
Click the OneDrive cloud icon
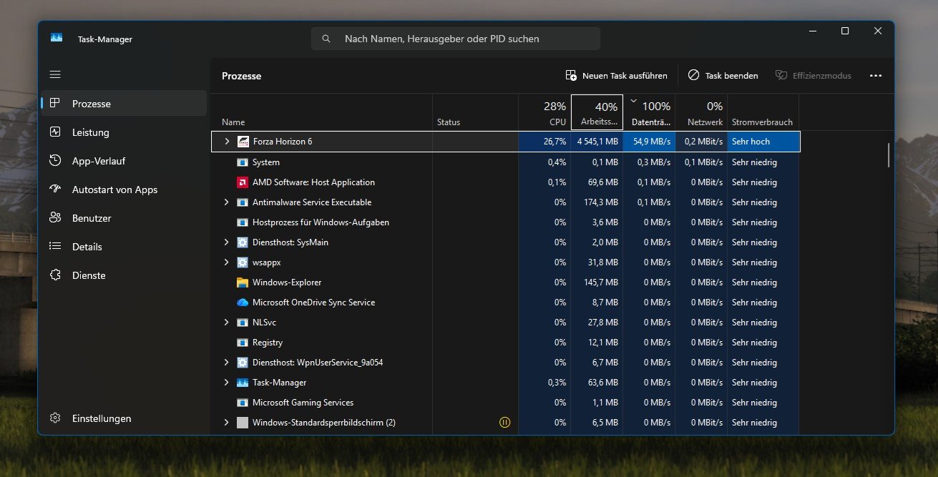[x=242, y=303]
